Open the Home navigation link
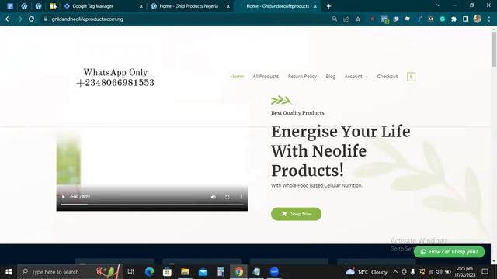Viewport: 497px width, 279px height. [237, 77]
